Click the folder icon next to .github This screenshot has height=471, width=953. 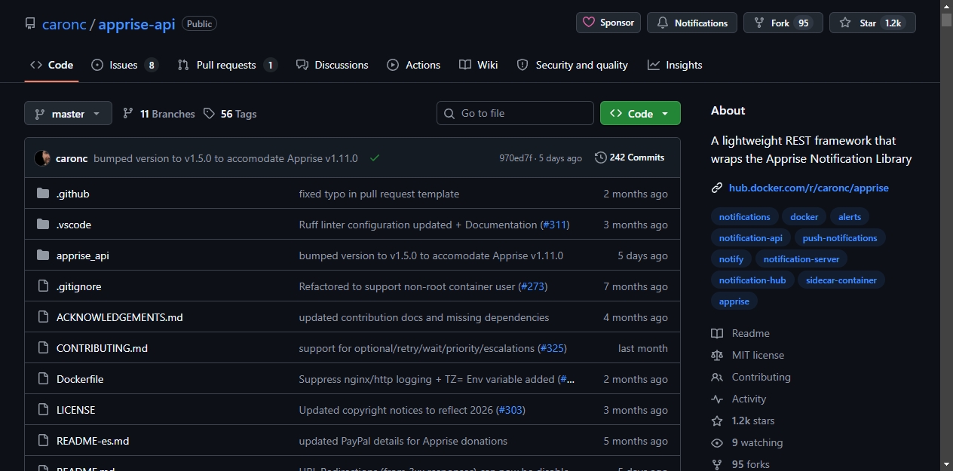43,194
